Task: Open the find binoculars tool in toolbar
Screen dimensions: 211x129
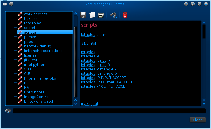Action: pos(113,15)
